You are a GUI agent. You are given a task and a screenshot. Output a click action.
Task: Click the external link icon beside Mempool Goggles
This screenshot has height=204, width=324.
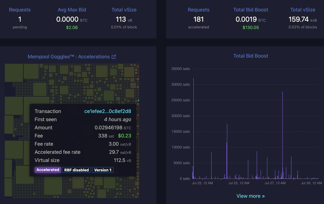(x=113, y=57)
